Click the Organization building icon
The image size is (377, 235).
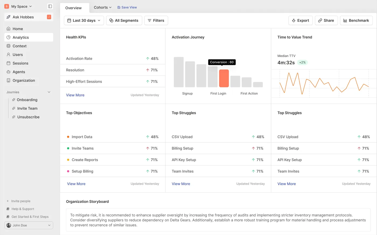pyautogui.click(x=8, y=80)
